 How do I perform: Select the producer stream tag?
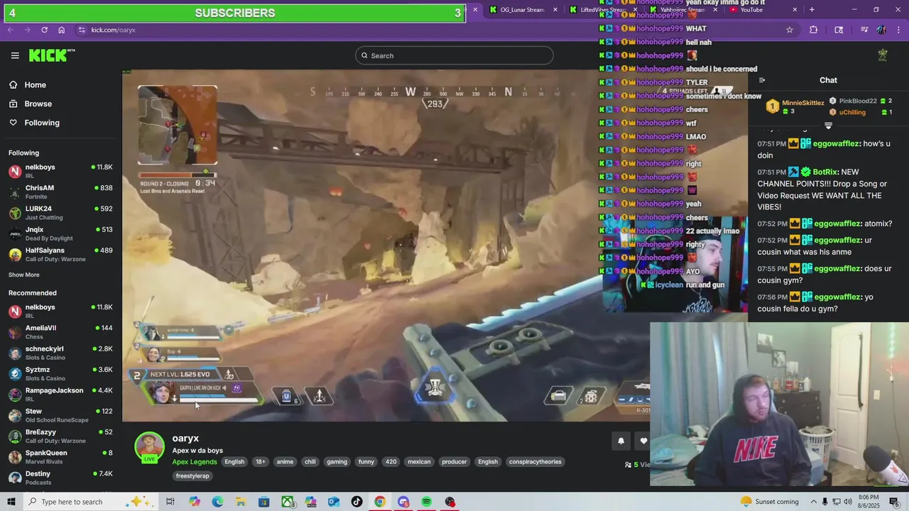click(x=454, y=462)
